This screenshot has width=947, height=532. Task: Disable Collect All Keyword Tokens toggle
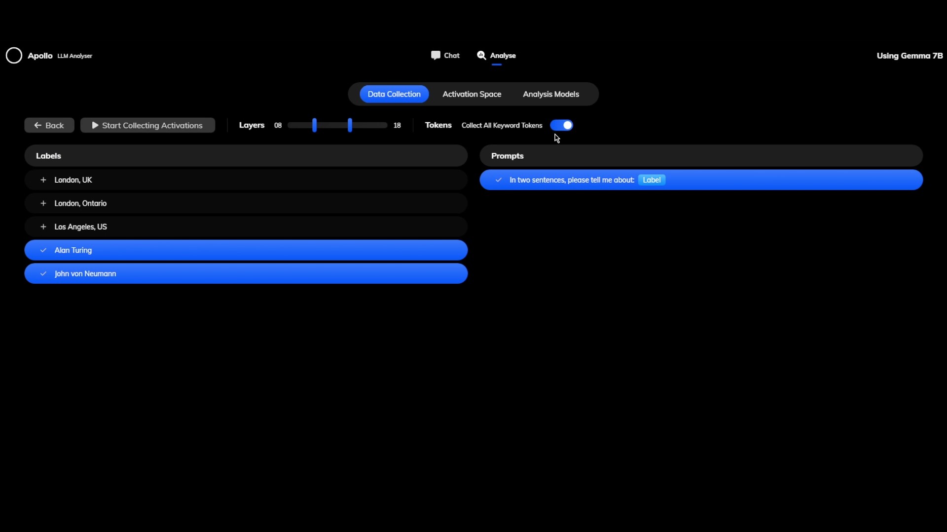[x=561, y=125]
